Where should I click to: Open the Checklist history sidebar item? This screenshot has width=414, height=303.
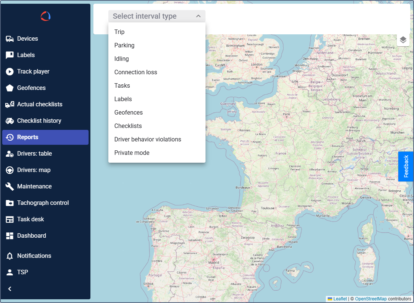point(39,121)
